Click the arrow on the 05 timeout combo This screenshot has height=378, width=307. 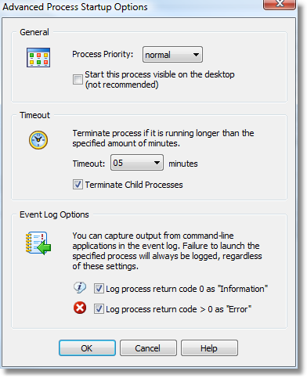157,163
